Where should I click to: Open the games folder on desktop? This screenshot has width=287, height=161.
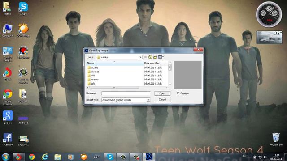[x=23, y=96]
